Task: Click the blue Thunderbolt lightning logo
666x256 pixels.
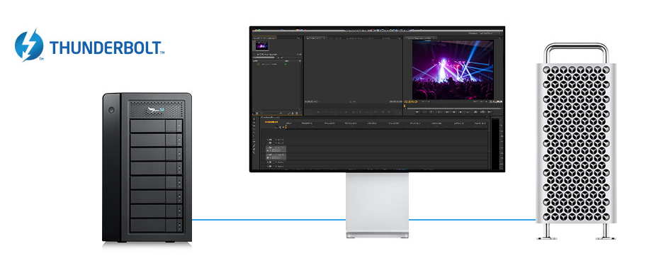Action: [29, 45]
